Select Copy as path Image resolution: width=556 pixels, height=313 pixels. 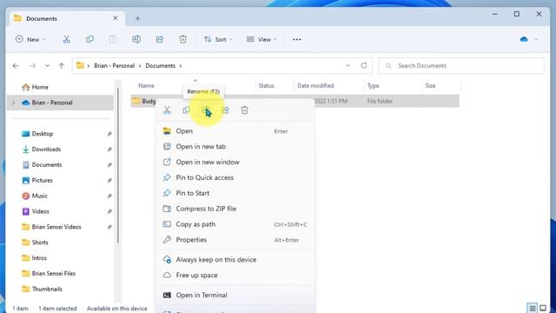pyautogui.click(x=235, y=224)
